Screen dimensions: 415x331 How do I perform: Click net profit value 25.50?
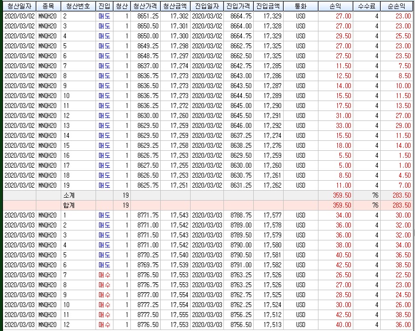click(x=403, y=36)
